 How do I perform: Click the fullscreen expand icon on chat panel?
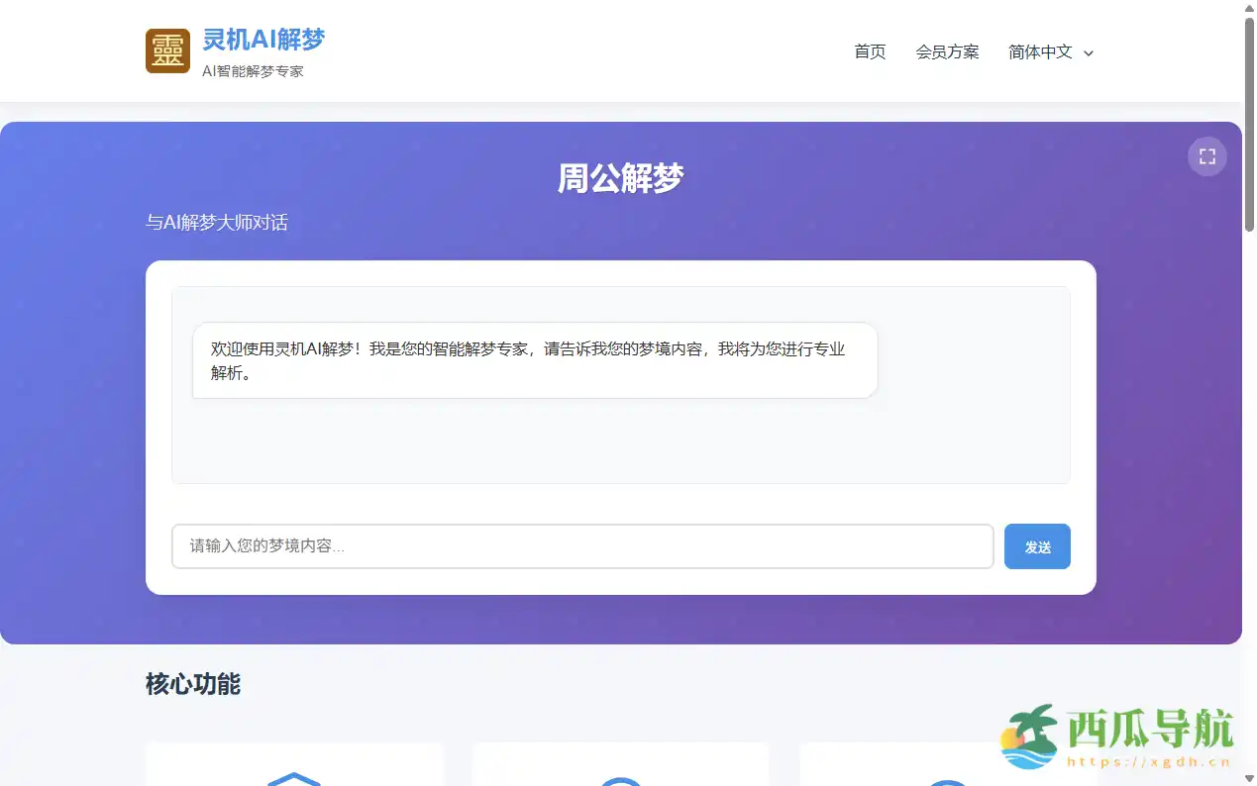click(x=1206, y=155)
